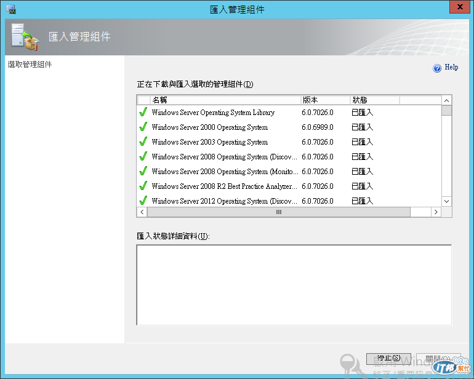Select row Windows Server 2003 Operating System
The image size is (474, 379).
tap(289, 142)
